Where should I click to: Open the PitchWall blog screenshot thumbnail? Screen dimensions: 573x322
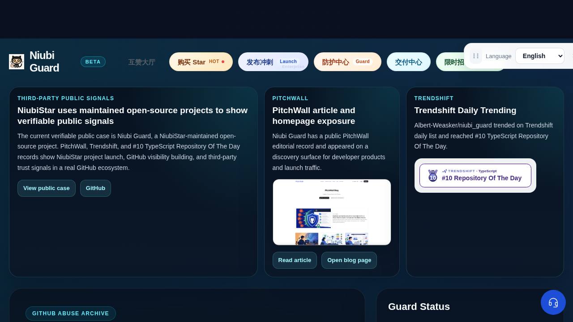332,212
